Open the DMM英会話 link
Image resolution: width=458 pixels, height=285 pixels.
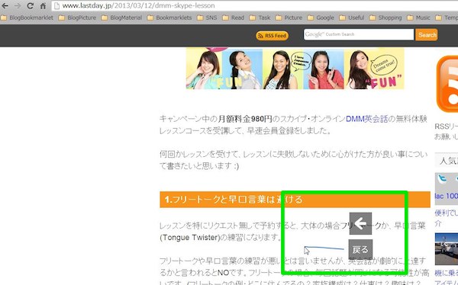(x=367, y=119)
